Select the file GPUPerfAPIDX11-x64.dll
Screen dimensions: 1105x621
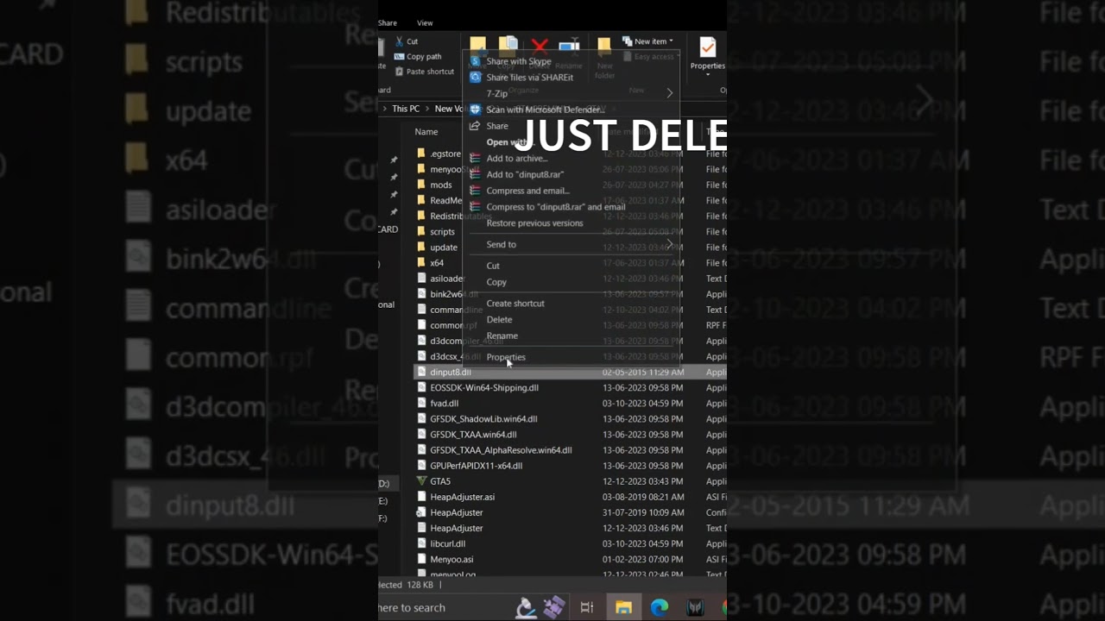tap(477, 466)
